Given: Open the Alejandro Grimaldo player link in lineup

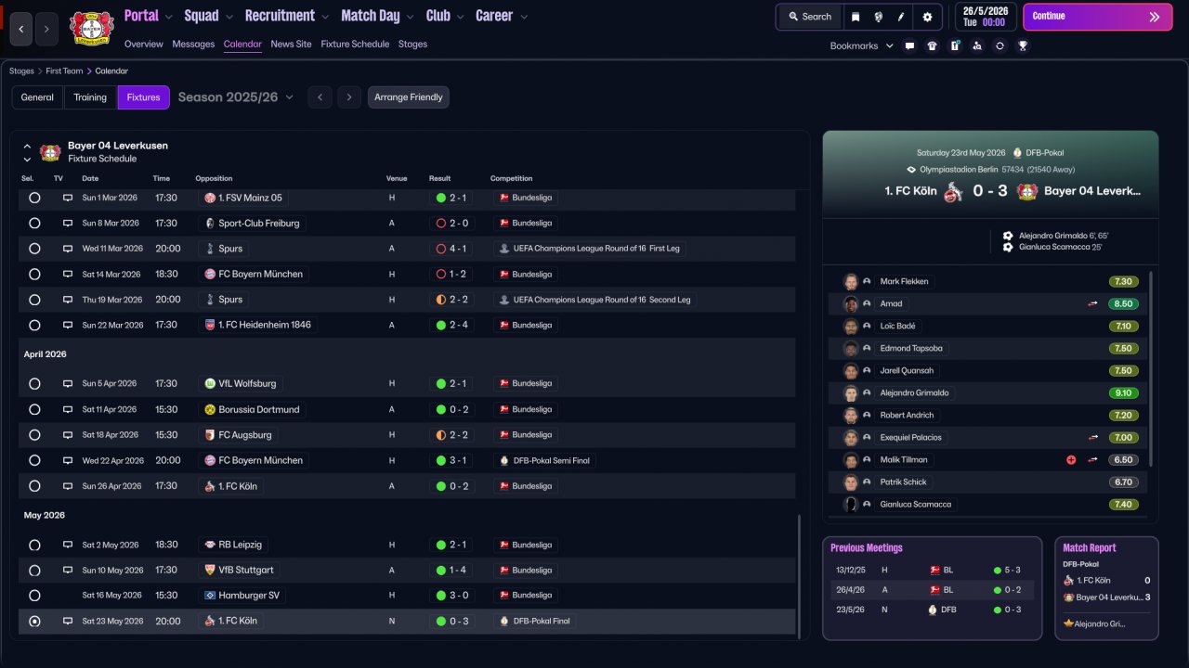Looking at the screenshot, I should tap(914, 392).
